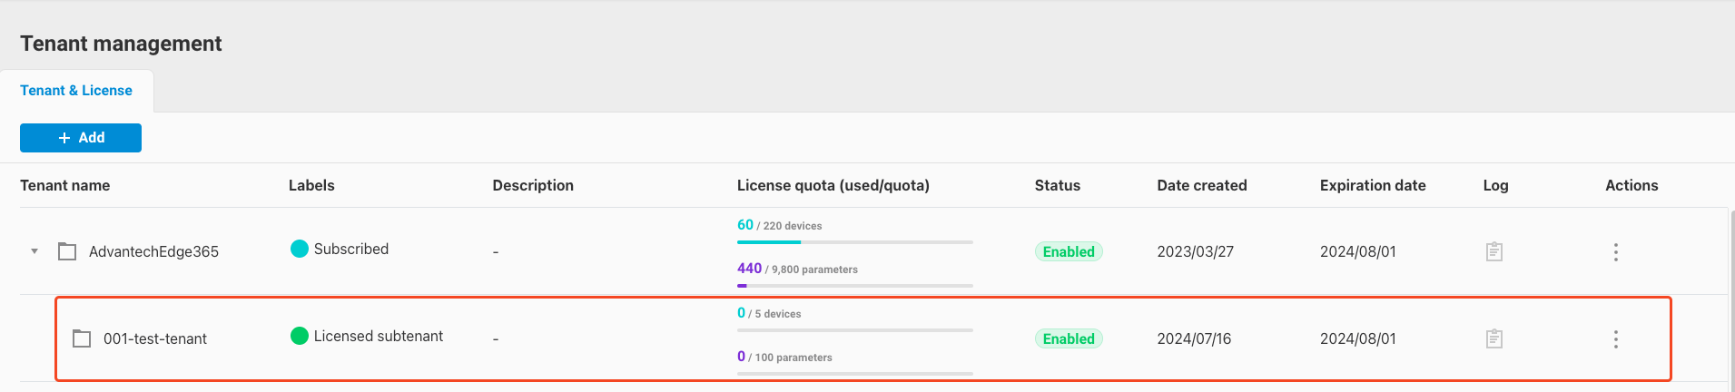Click the green Licensed subtenant dot
This screenshot has width=1735, height=392.
(x=299, y=336)
